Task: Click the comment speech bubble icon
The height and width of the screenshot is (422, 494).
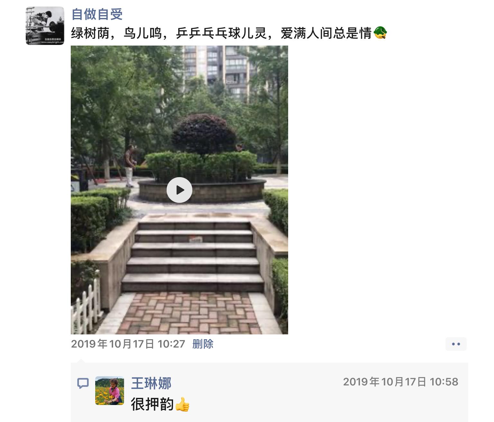Action: (83, 383)
